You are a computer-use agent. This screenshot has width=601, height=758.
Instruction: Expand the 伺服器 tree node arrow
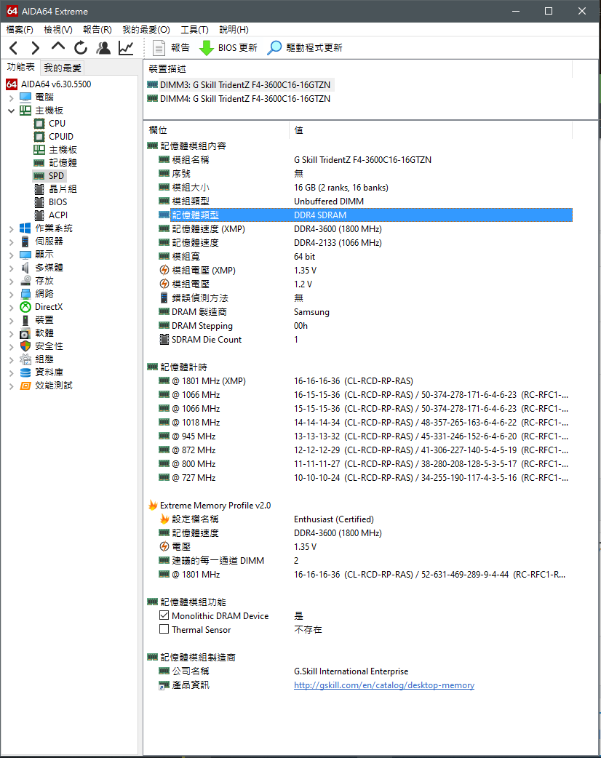11,242
